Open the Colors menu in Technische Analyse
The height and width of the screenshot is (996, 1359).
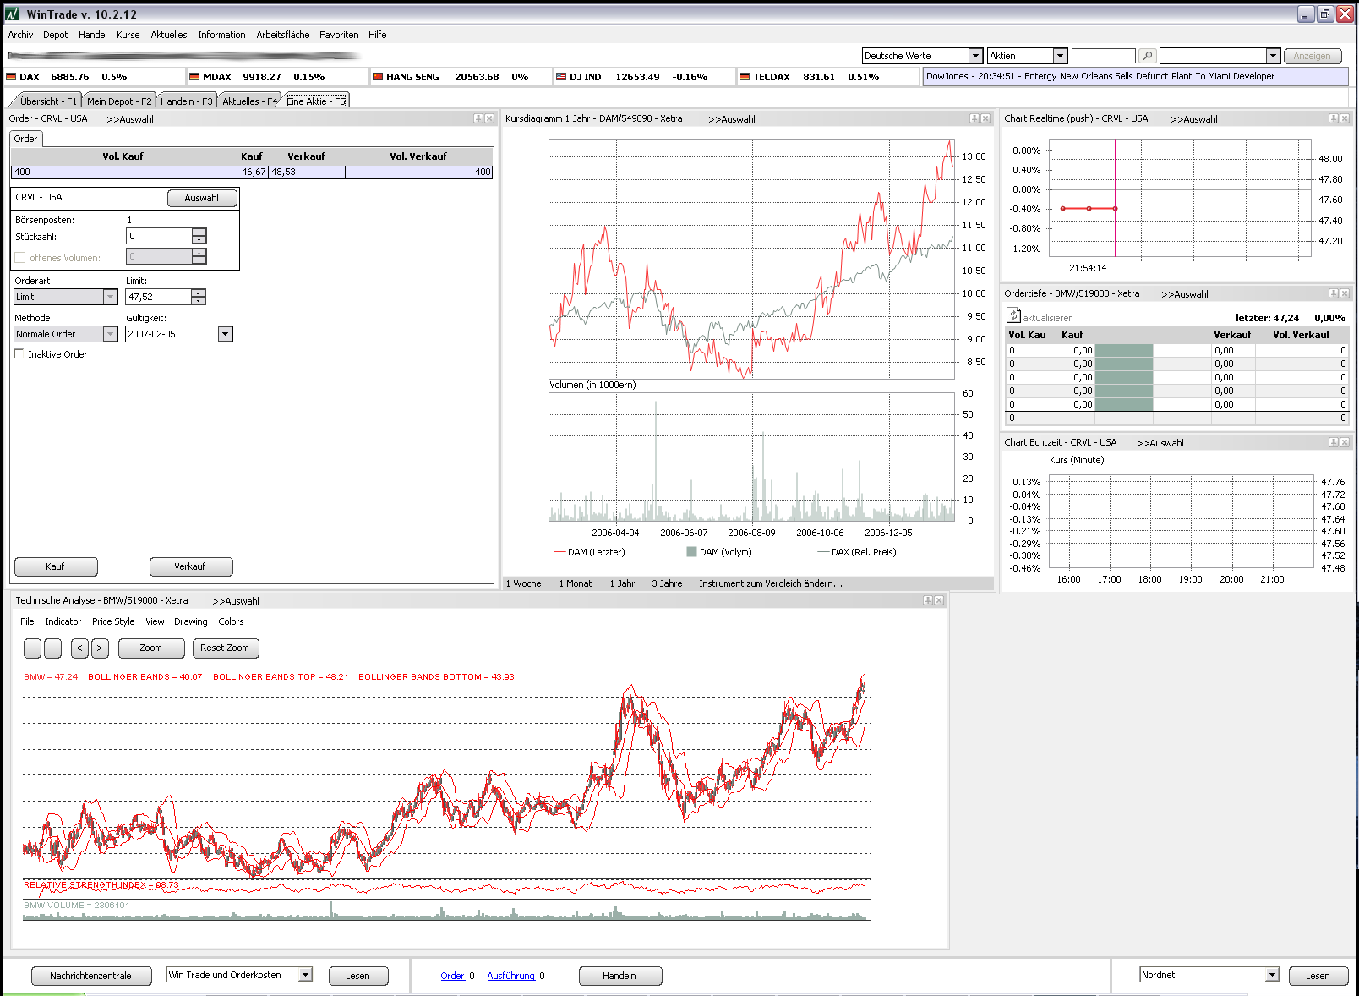tap(231, 621)
